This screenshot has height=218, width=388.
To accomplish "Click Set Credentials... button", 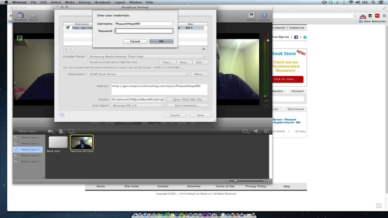I will (187, 105).
